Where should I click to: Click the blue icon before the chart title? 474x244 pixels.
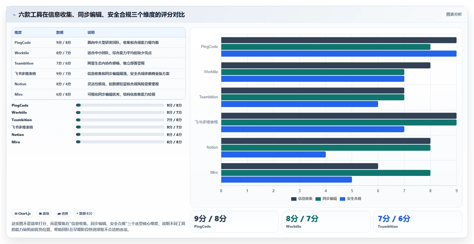[14, 15]
